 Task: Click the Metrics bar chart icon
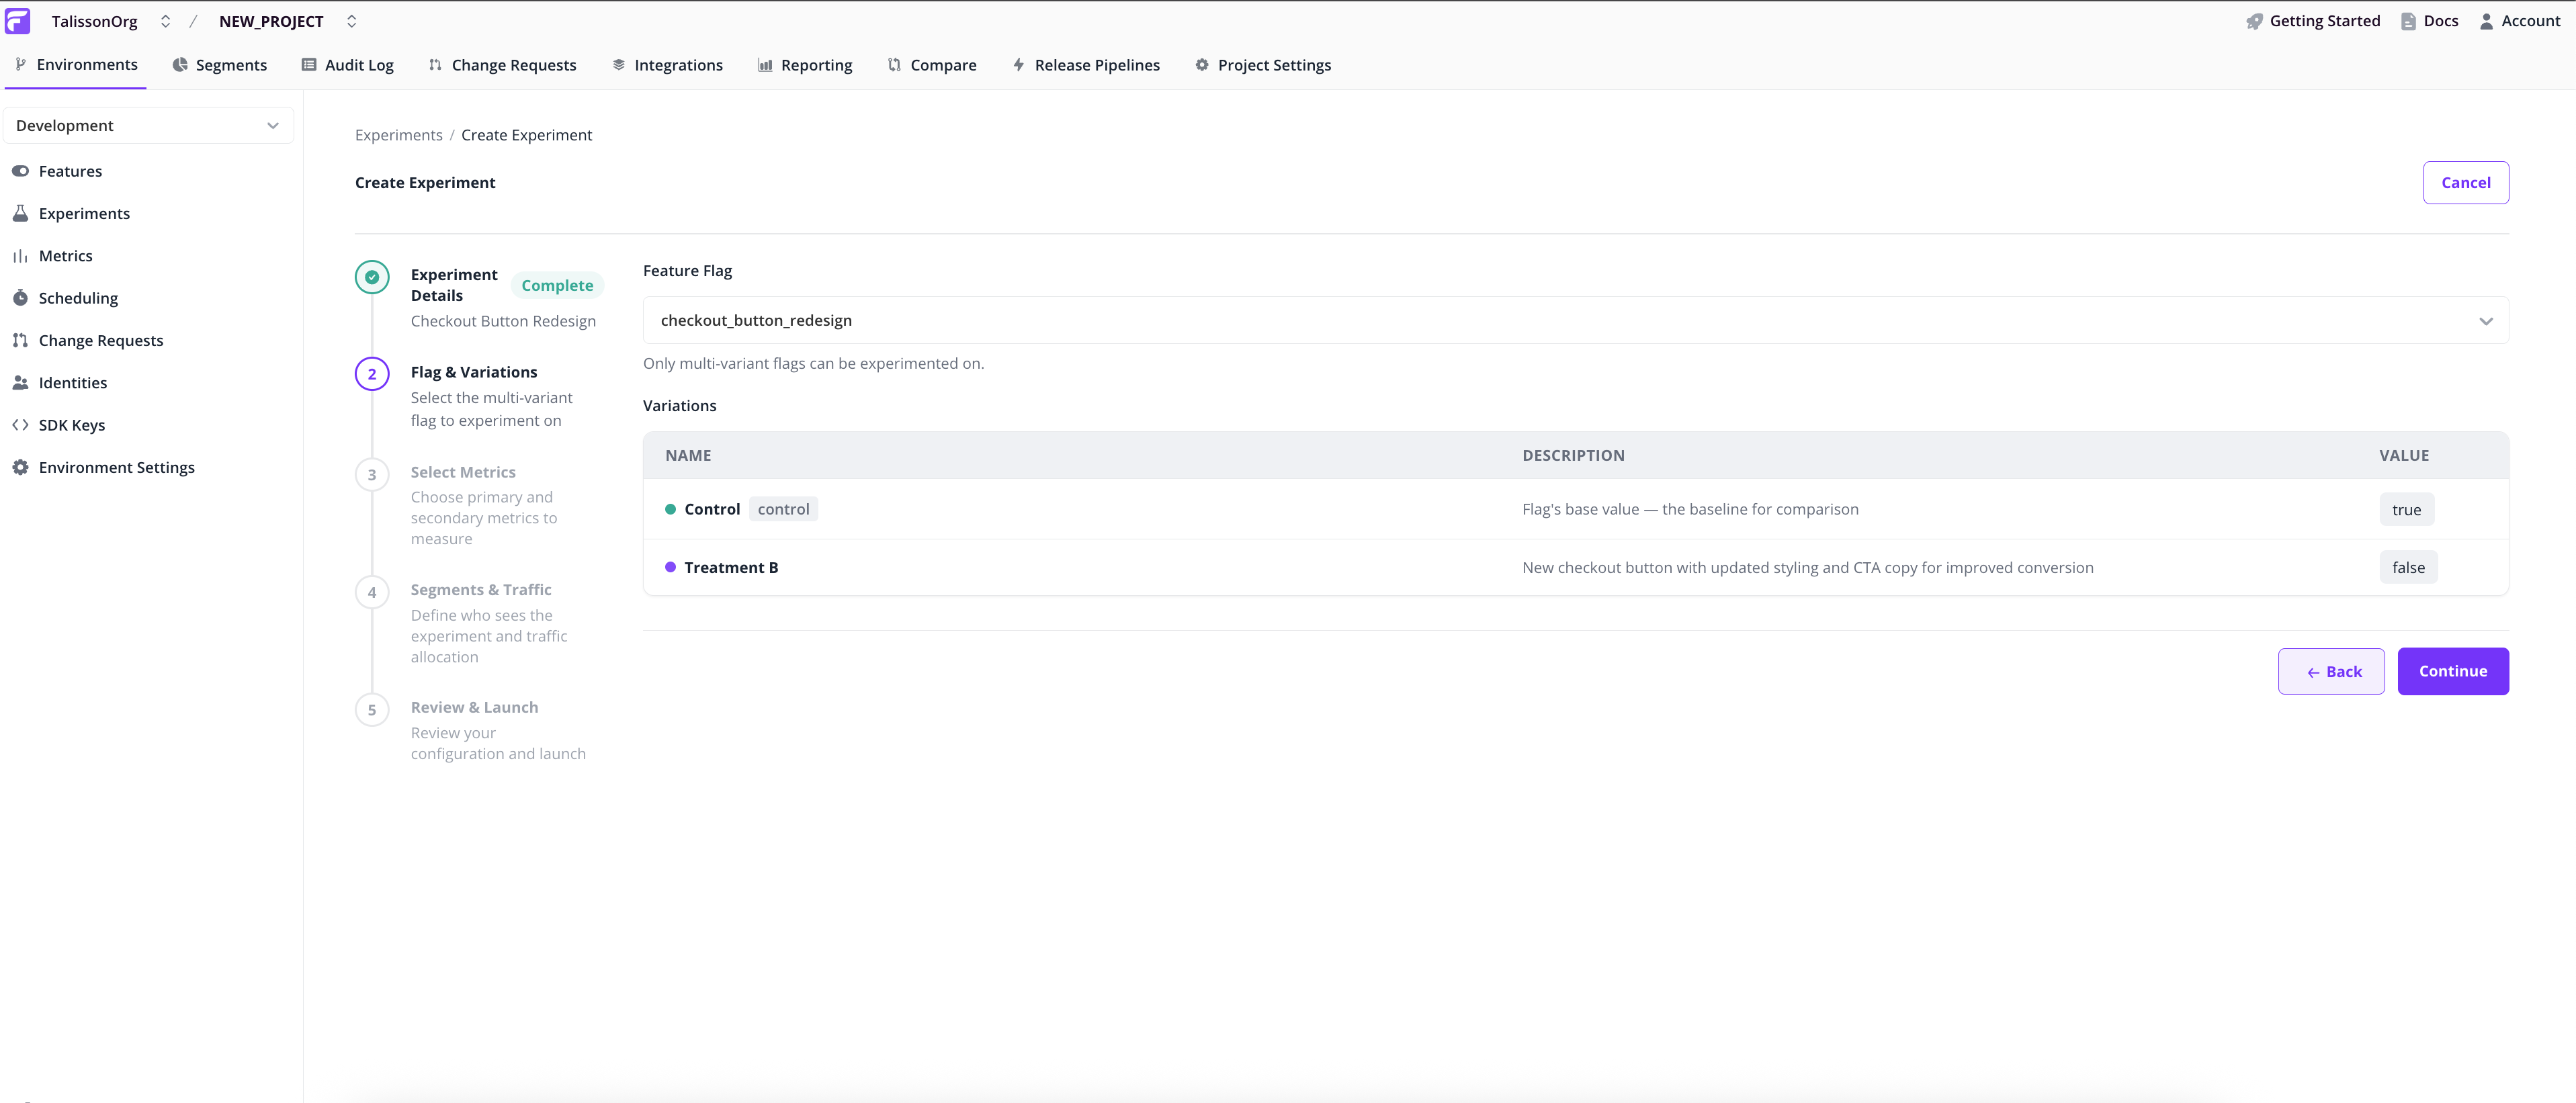click(20, 256)
